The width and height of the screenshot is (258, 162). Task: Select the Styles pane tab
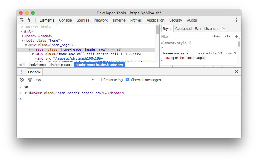coord(167,29)
